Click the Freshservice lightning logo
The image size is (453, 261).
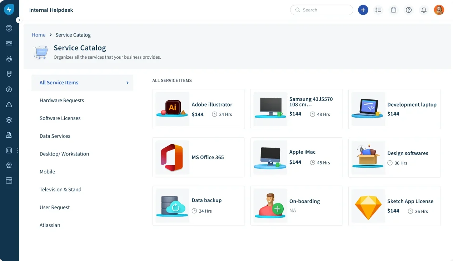point(9,10)
